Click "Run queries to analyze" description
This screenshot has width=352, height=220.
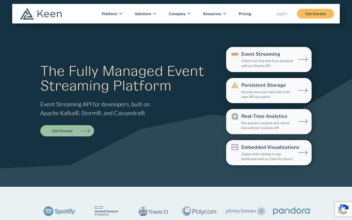[265, 125]
